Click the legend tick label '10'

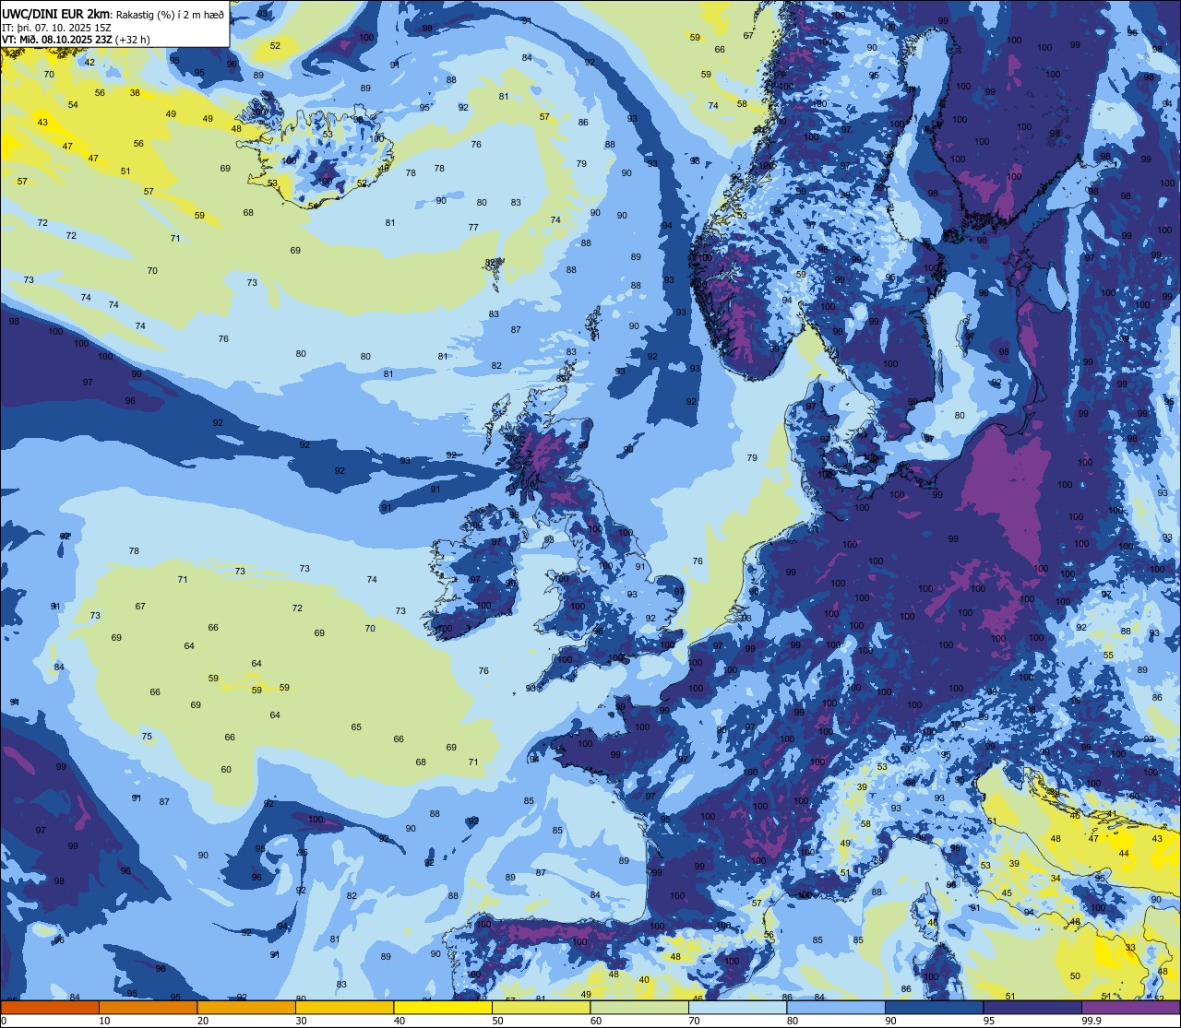(x=104, y=1021)
